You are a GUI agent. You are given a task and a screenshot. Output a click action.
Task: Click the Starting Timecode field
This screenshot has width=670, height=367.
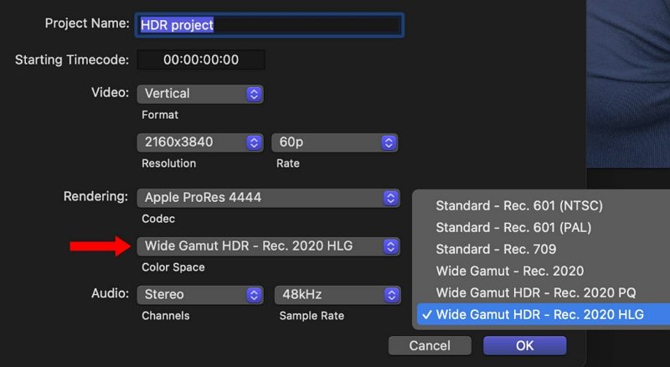click(201, 59)
